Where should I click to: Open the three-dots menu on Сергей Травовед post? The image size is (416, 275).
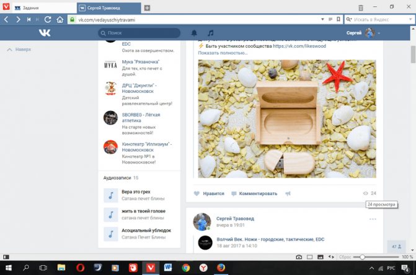(x=373, y=219)
